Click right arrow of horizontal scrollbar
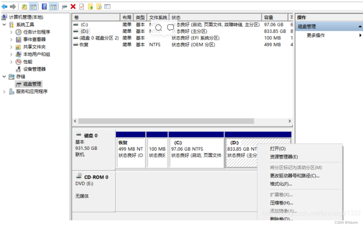363x227 pixels. (290, 121)
